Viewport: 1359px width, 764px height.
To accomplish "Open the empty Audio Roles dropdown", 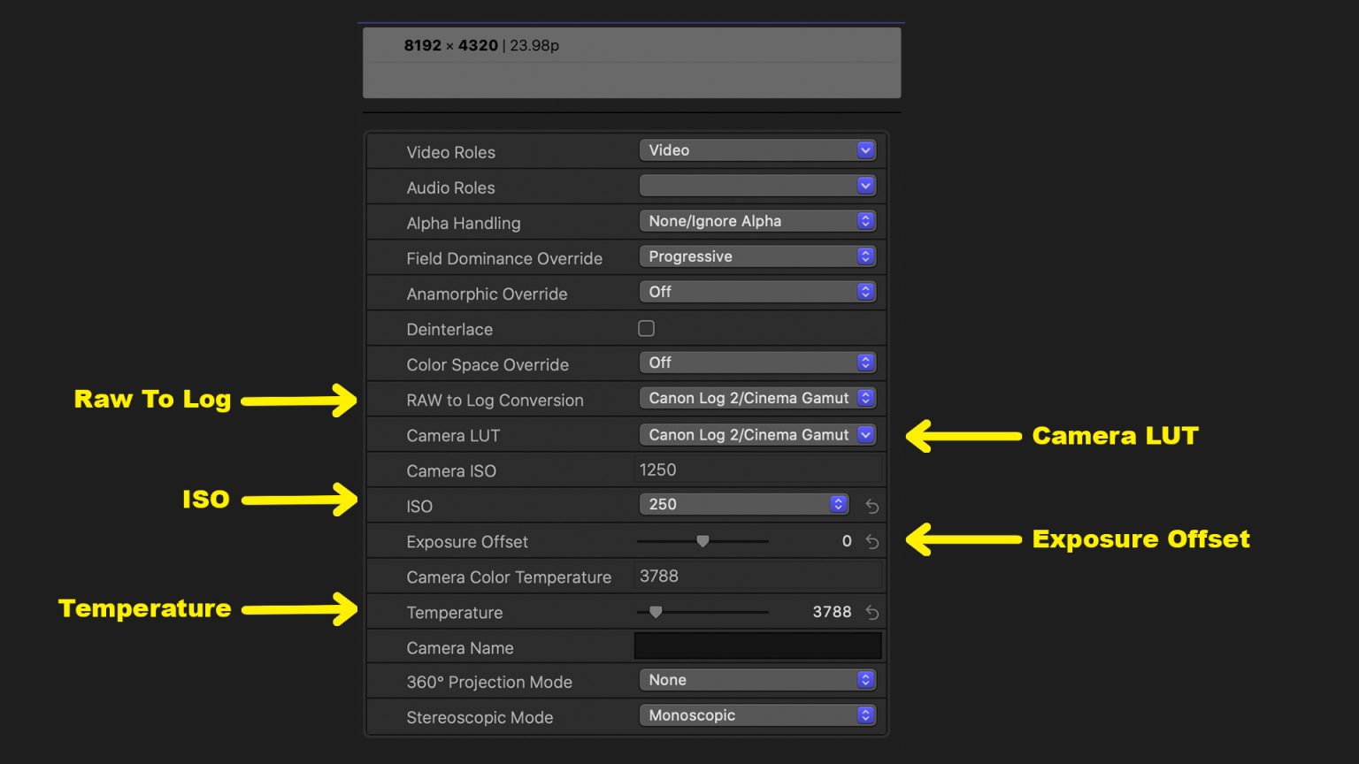I will pyautogui.click(x=757, y=186).
